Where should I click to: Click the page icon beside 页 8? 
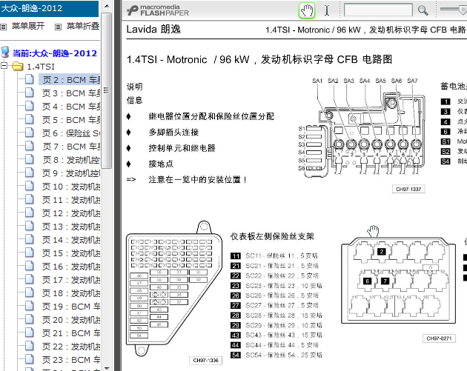point(29,159)
